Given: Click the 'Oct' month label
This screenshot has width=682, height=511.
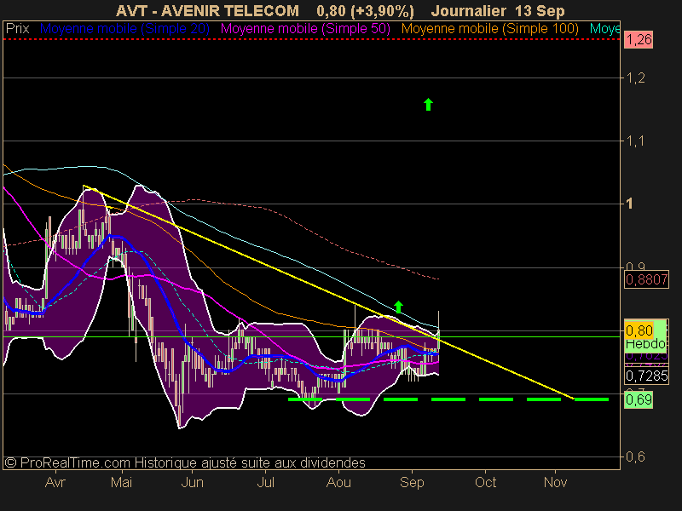Looking at the screenshot, I should pos(485,482).
